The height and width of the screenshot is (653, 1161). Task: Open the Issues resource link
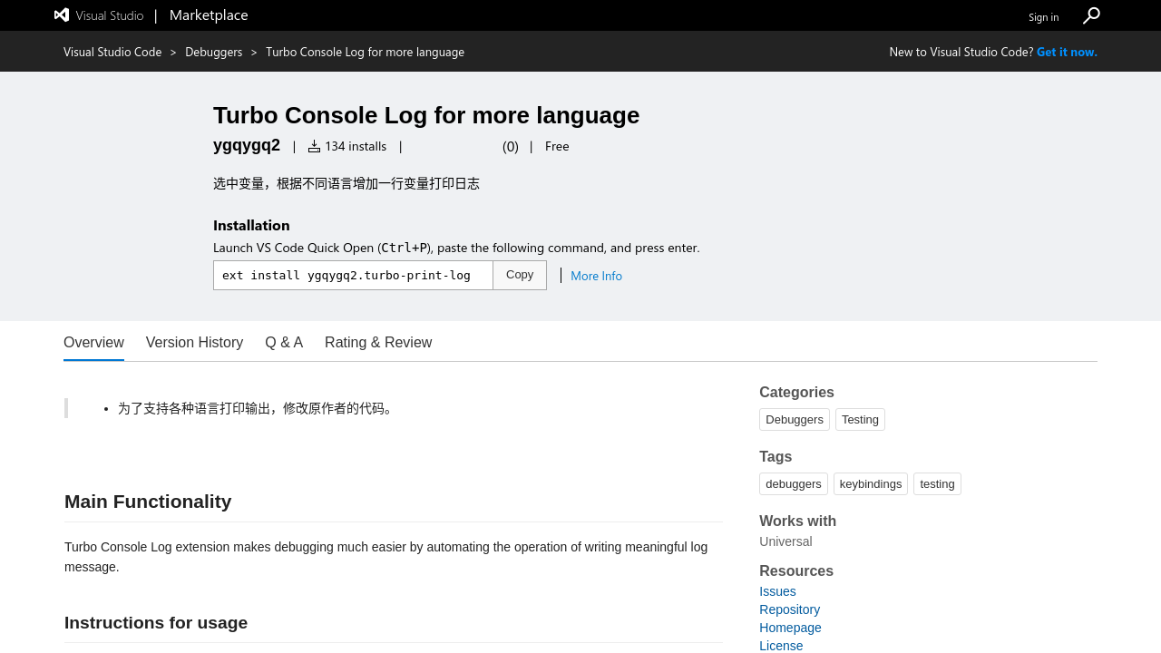[777, 591]
